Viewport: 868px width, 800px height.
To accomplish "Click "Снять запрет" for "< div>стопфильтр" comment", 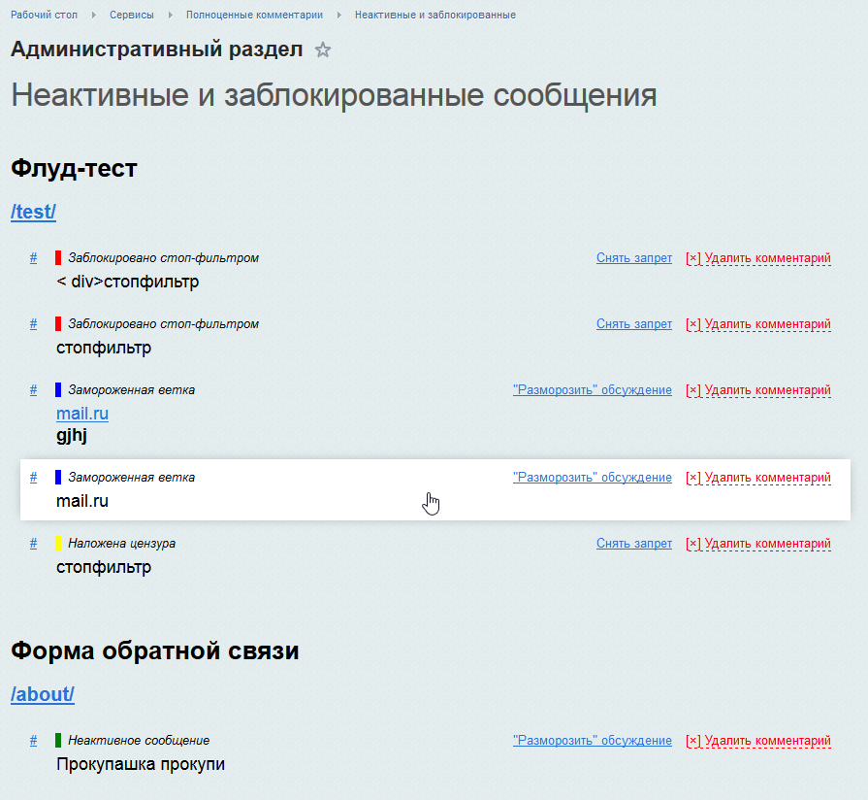I will tap(633, 258).
